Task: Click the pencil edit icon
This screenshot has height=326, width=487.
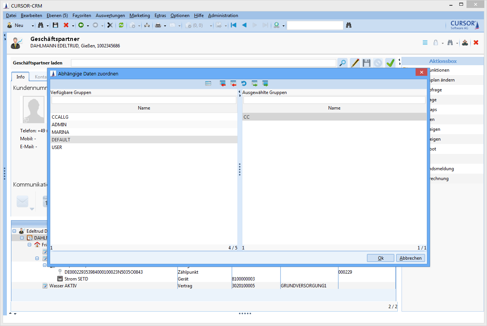Action: (x=355, y=63)
